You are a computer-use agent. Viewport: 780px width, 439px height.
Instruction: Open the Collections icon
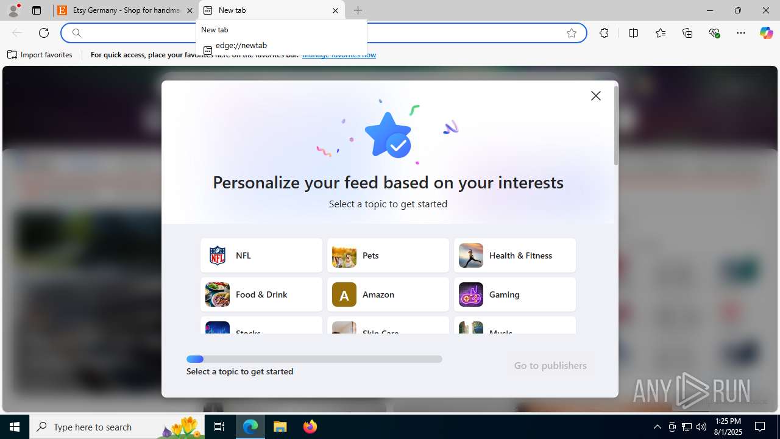687,33
